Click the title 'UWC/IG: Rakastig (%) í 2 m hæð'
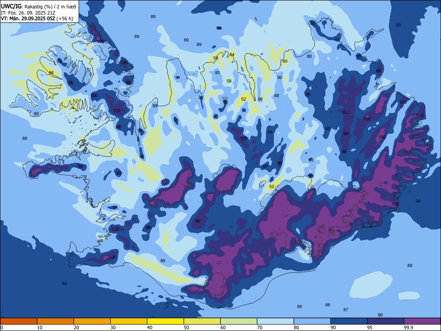The image size is (441, 331). pos(38,7)
